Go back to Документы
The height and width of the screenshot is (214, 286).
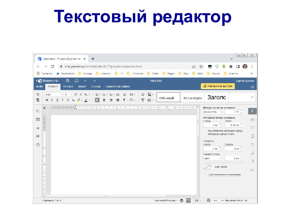coord(47,81)
